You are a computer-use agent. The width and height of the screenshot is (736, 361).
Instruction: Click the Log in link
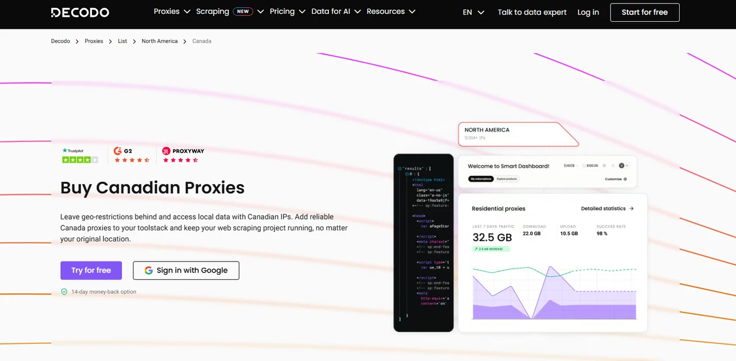588,12
